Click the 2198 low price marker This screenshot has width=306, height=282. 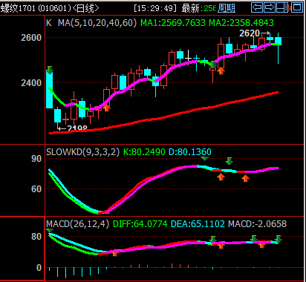pos(77,128)
